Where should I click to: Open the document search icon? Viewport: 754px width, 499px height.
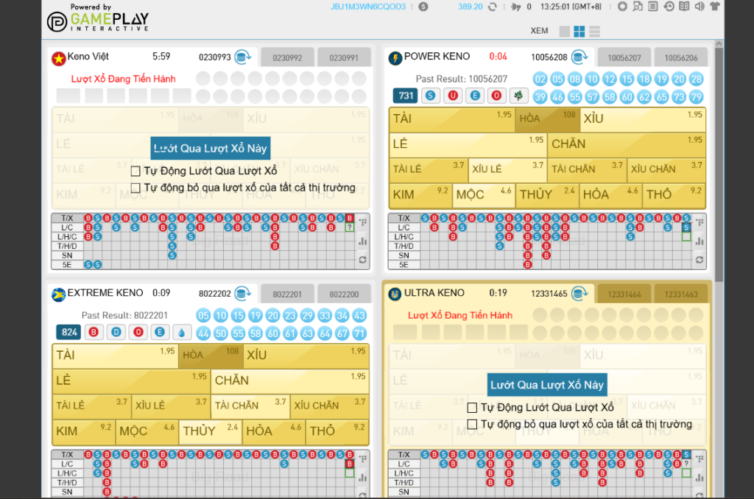point(638,7)
